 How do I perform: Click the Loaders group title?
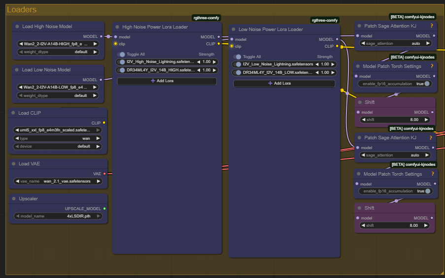(22, 9)
